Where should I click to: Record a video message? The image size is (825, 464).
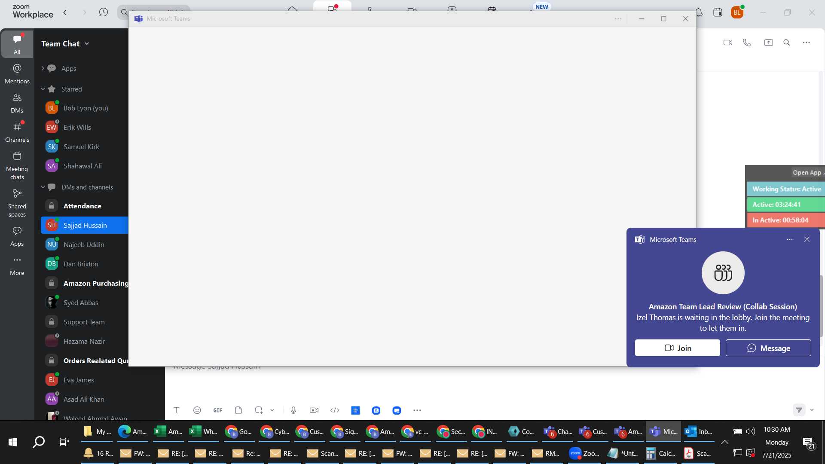314,410
